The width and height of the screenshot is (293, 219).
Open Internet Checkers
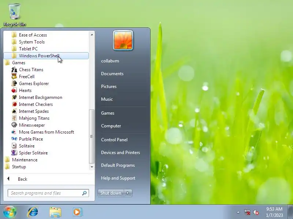(36, 104)
